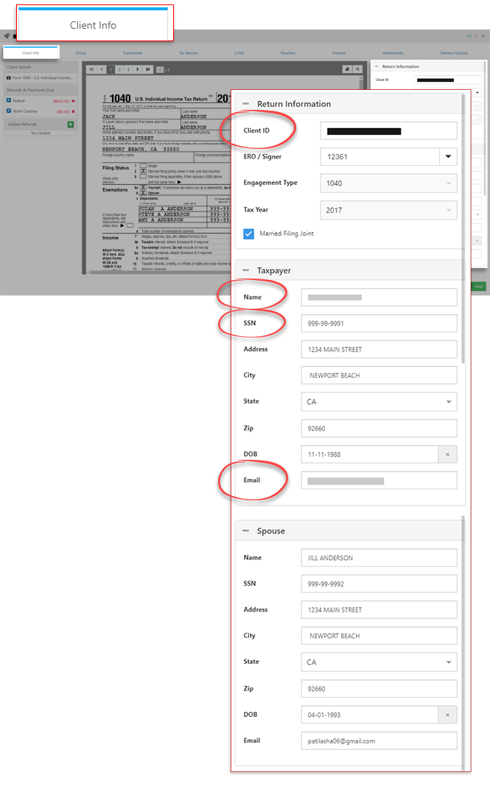This screenshot has width=490, height=787.
Task: Click the 'No Content' text under Added Refunds
Action: point(41,133)
